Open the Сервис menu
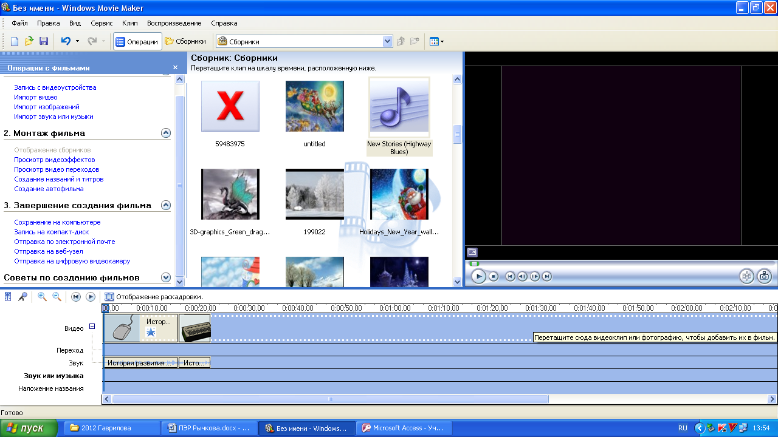The width and height of the screenshot is (778, 437). [102, 23]
